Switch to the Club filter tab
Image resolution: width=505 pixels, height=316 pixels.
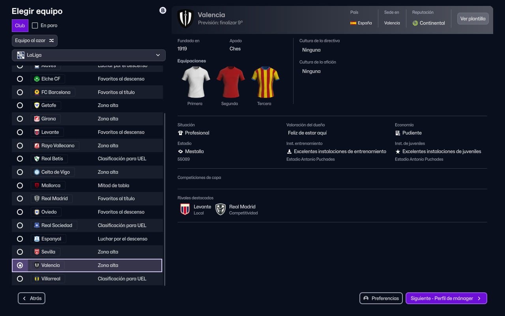(x=20, y=25)
